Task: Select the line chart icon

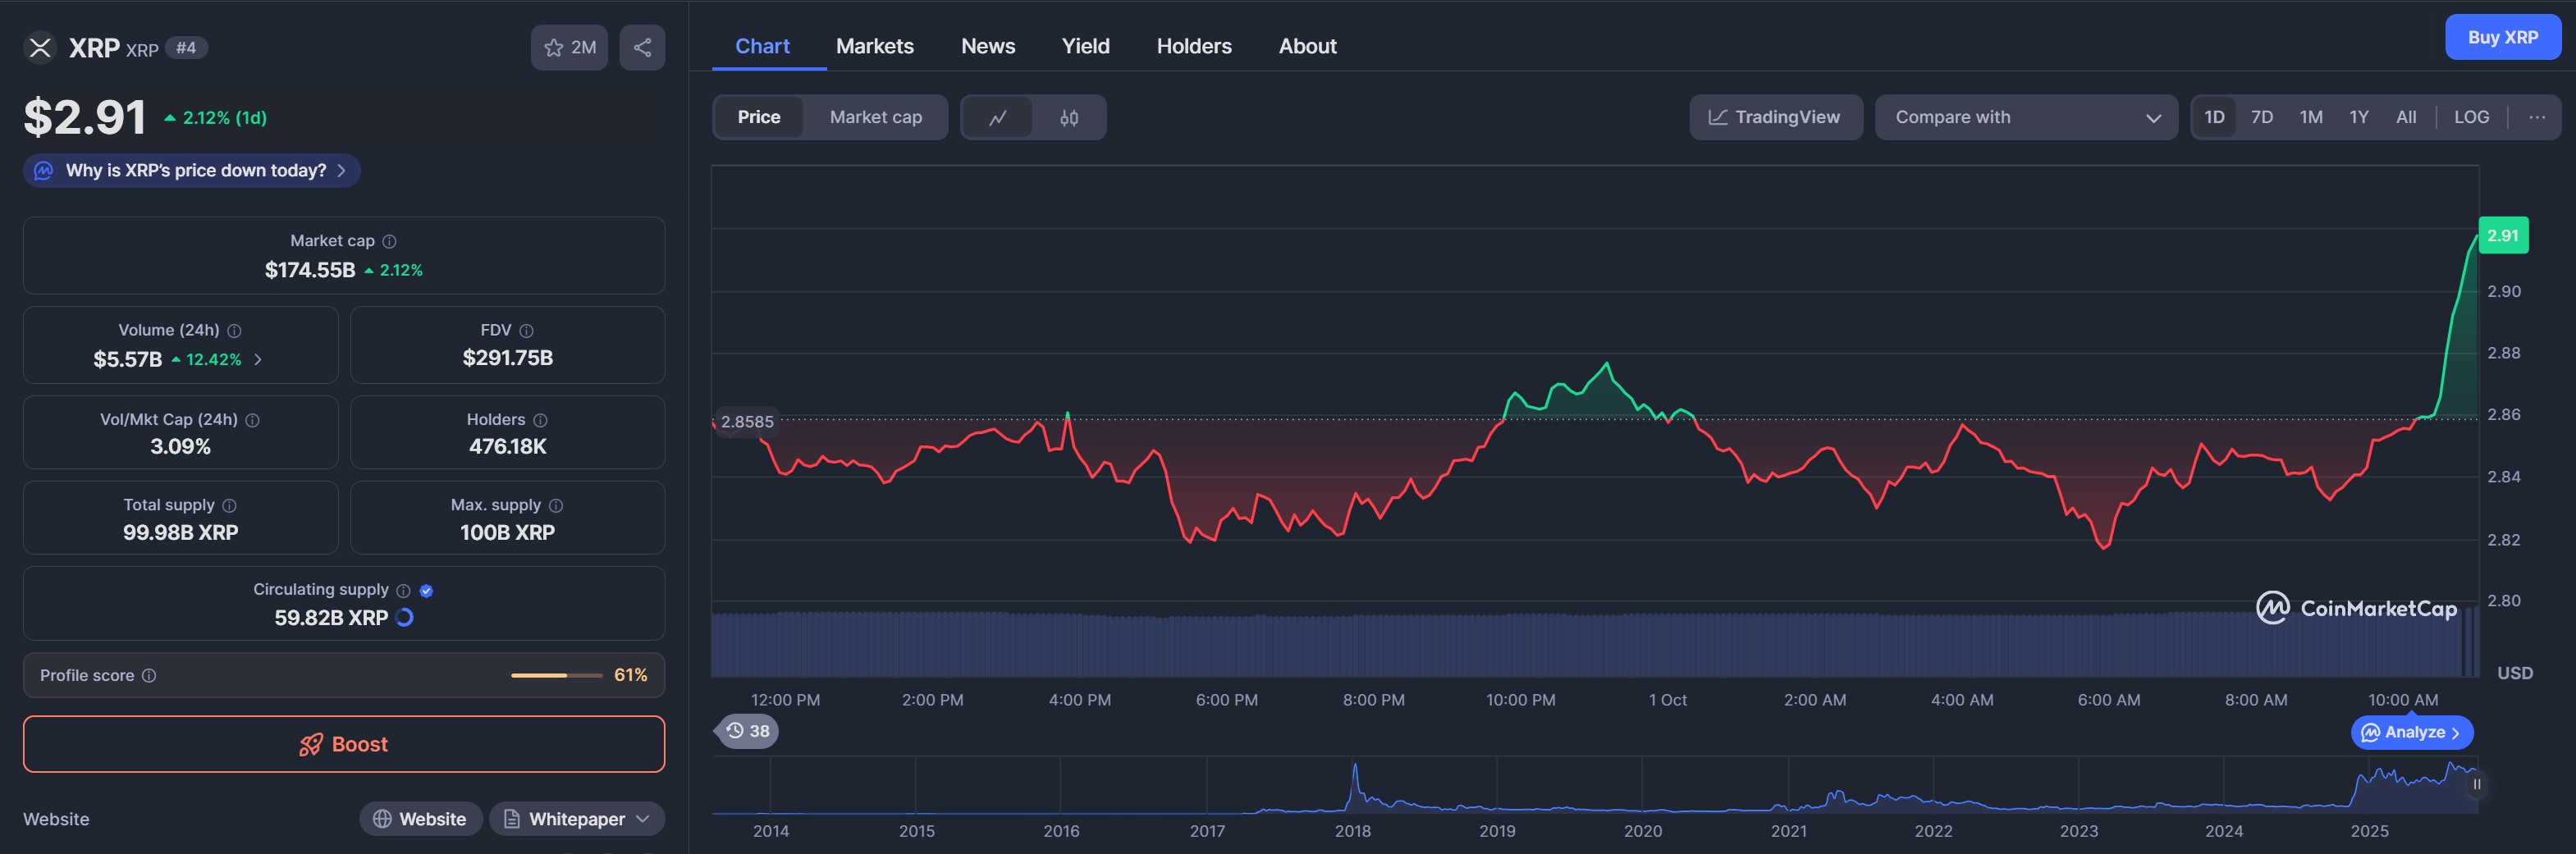Action: click(997, 118)
